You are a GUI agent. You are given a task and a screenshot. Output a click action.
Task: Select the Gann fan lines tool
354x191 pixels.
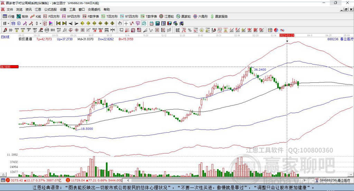pyautogui.click(x=128, y=30)
